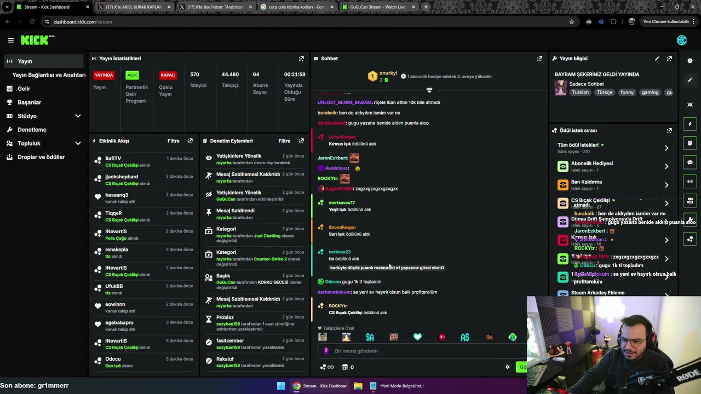Toggle the lightning activity panel icon
The height and width of the screenshot is (394, 701).
coord(690,124)
